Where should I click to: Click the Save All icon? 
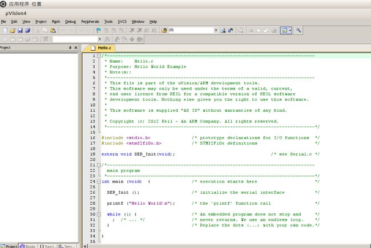coord(28,30)
